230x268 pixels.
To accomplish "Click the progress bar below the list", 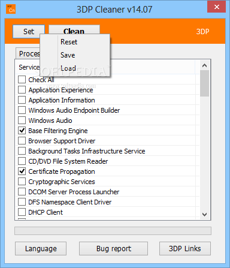I will (x=113, y=231).
